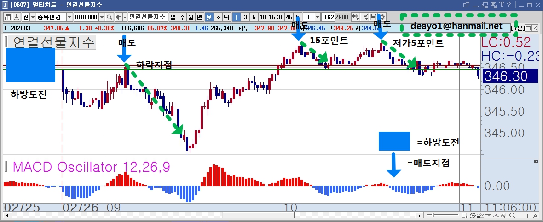Click the screen lock icon in title bar
543x222 pixels.
click(485, 5)
